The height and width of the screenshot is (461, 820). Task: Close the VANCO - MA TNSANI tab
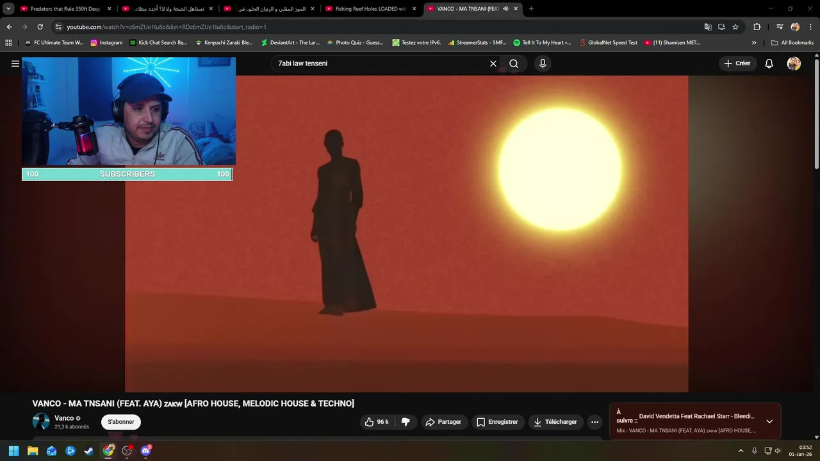[516, 9]
